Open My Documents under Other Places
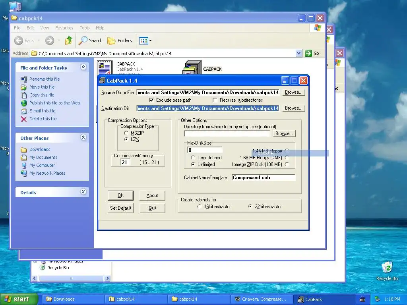This screenshot has width=407, height=305. pos(43,157)
